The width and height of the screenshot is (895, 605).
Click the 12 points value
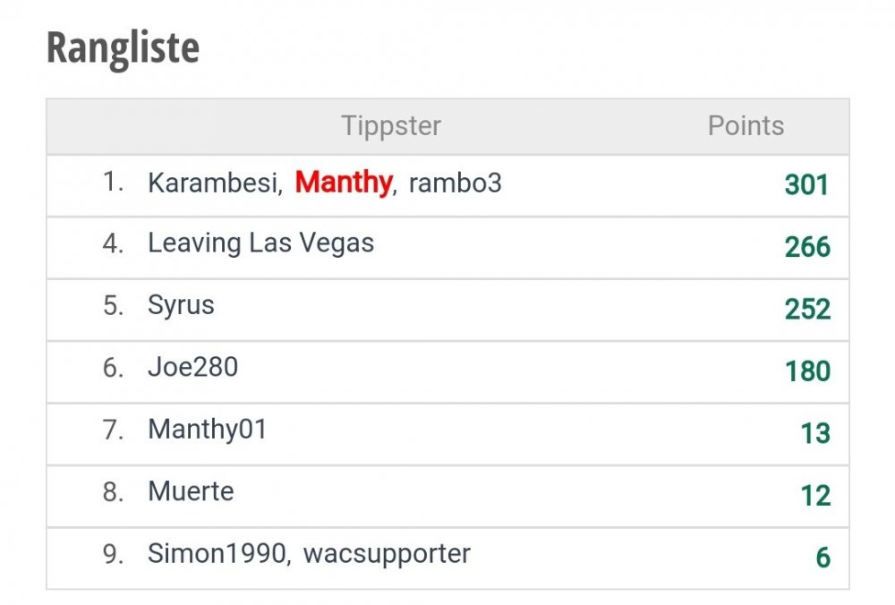tap(815, 496)
